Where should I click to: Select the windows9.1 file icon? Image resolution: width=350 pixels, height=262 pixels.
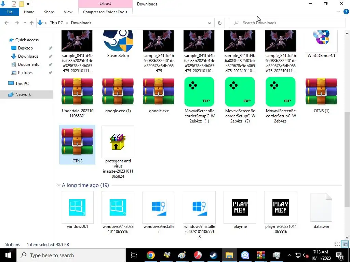point(77,207)
